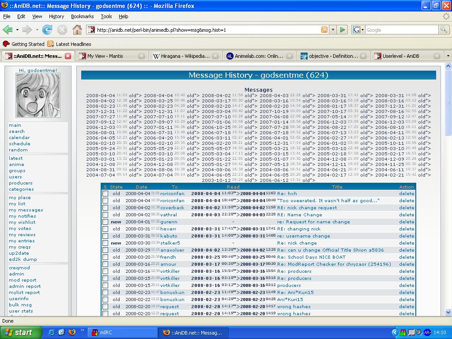Screen dimensions: 452x339
Task: Click the Reload page toolbar icon
Action: tap(47, 30)
